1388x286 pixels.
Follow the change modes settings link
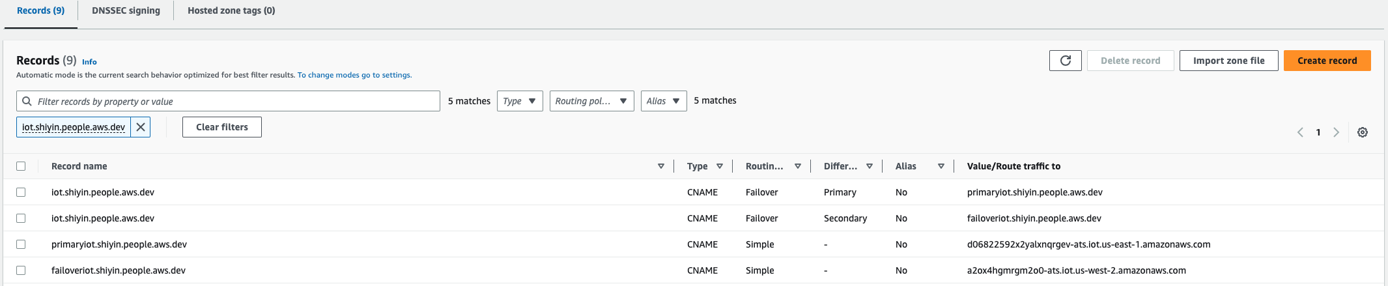(354, 75)
